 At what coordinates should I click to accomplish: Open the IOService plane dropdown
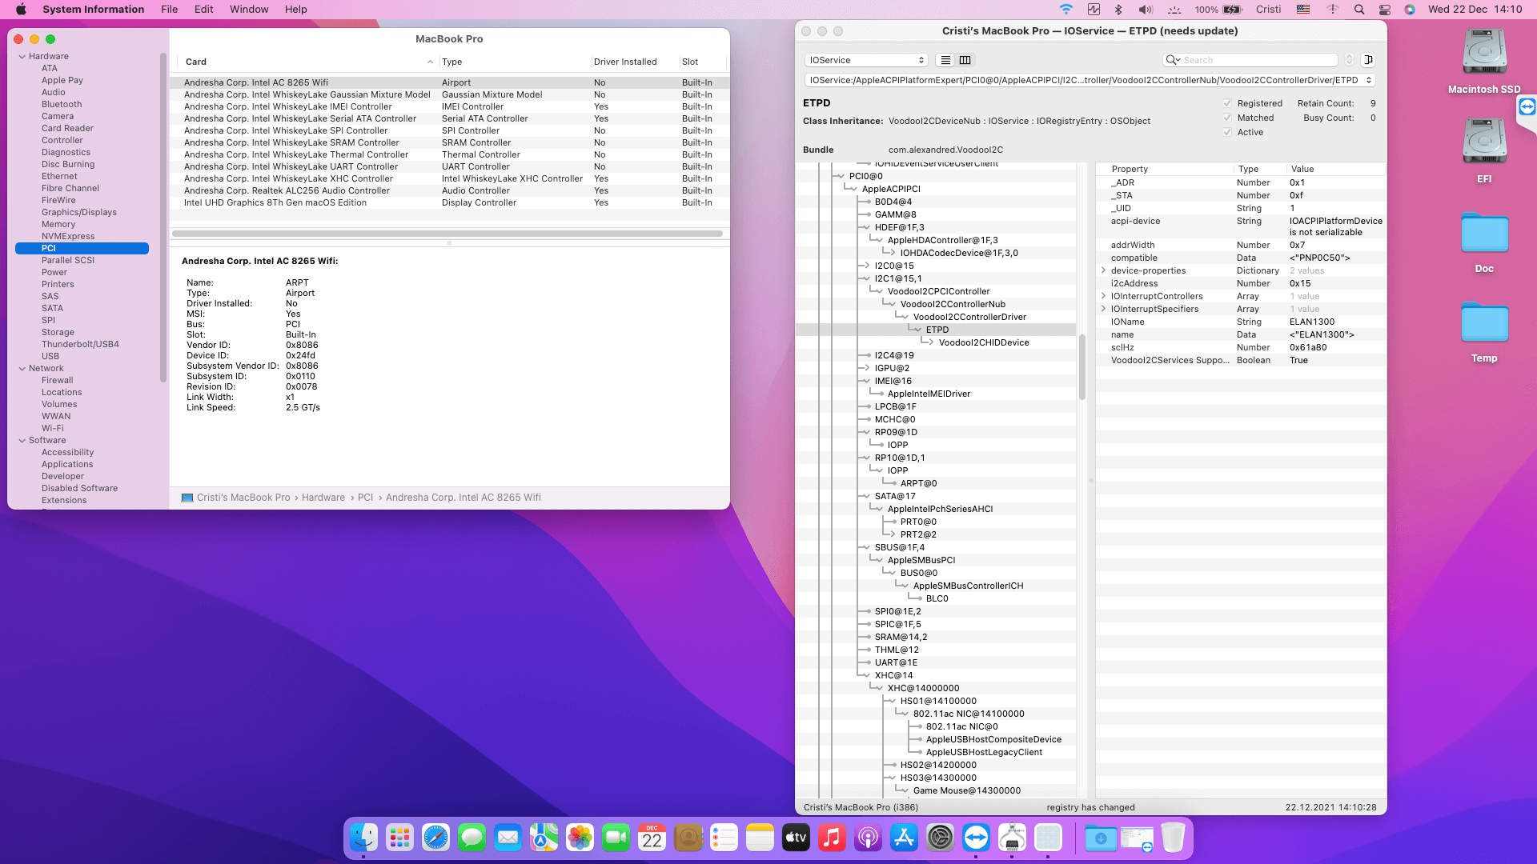[866, 60]
